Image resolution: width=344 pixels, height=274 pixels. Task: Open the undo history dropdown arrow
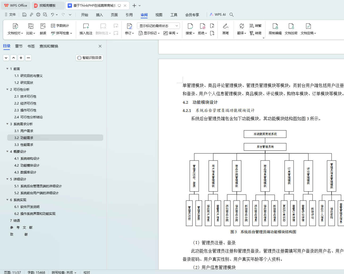click(57, 15)
